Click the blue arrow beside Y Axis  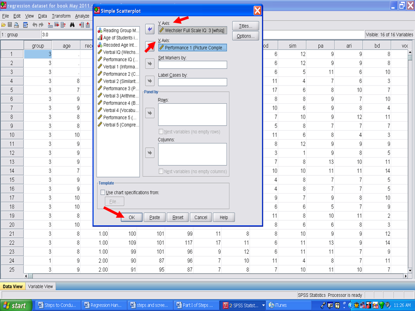pos(150,29)
